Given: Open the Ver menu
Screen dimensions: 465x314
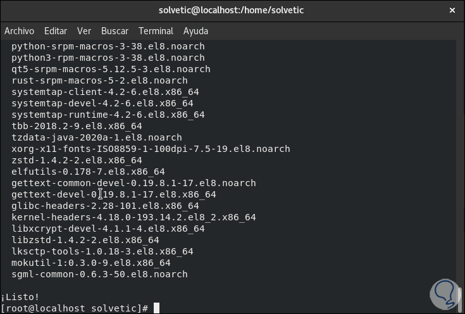Looking at the screenshot, I should pyautogui.click(x=84, y=31).
